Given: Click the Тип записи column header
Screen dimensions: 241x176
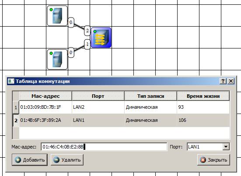Looking at the screenshot, I should [x=150, y=96].
